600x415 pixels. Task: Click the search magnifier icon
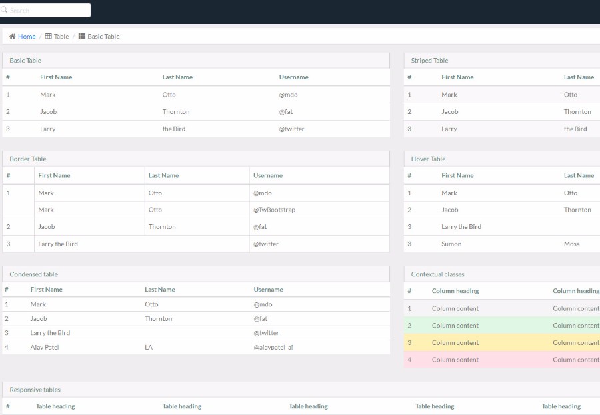(4, 9)
